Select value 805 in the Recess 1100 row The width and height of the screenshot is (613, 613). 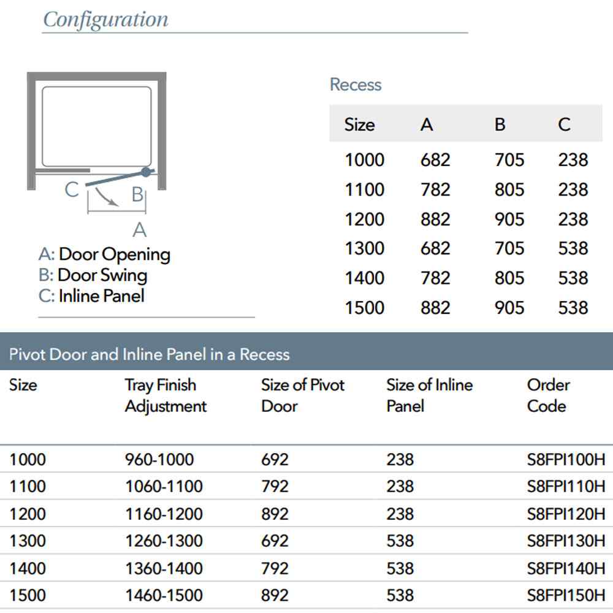(x=509, y=189)
